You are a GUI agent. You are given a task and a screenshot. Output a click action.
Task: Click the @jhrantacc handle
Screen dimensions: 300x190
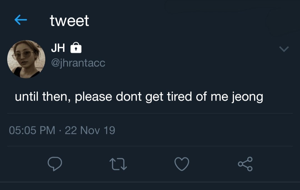point(78,63)
